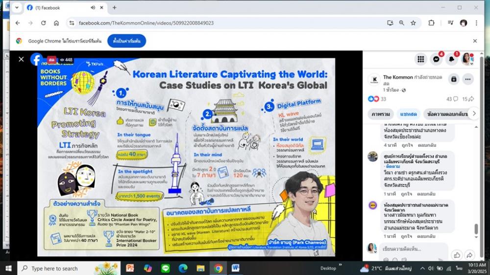Viewport: 490px width, 275px height.
Task: Open Chrome extensions puzzle icon
Action: coord(431,23)
